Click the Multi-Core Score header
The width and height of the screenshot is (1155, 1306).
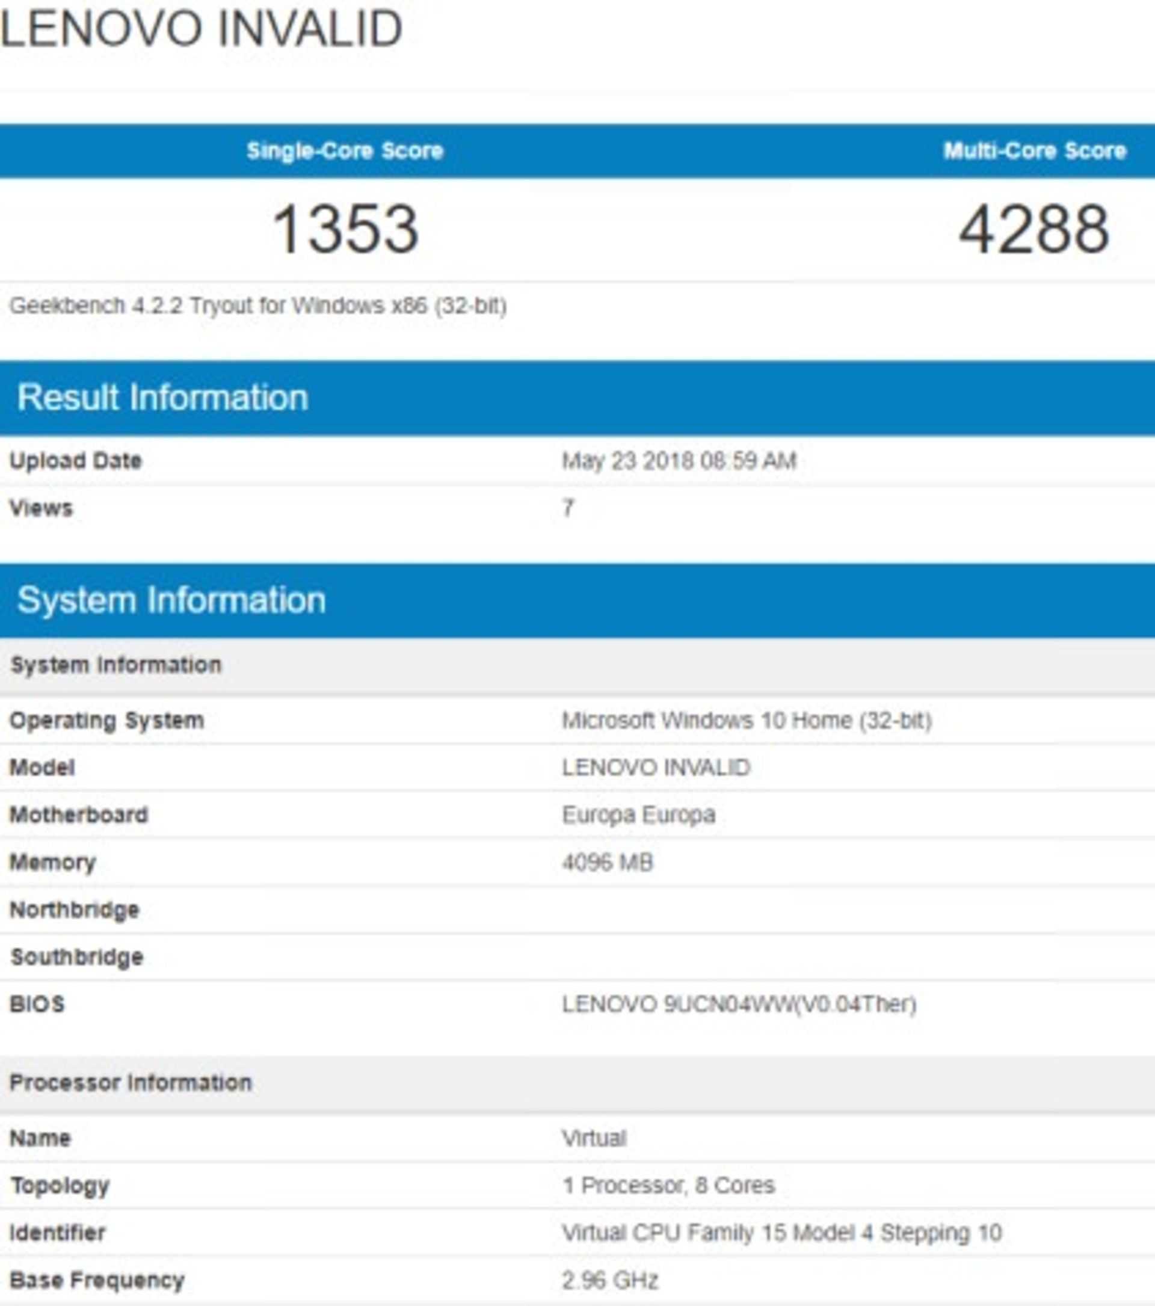[x=1035, y=151]
